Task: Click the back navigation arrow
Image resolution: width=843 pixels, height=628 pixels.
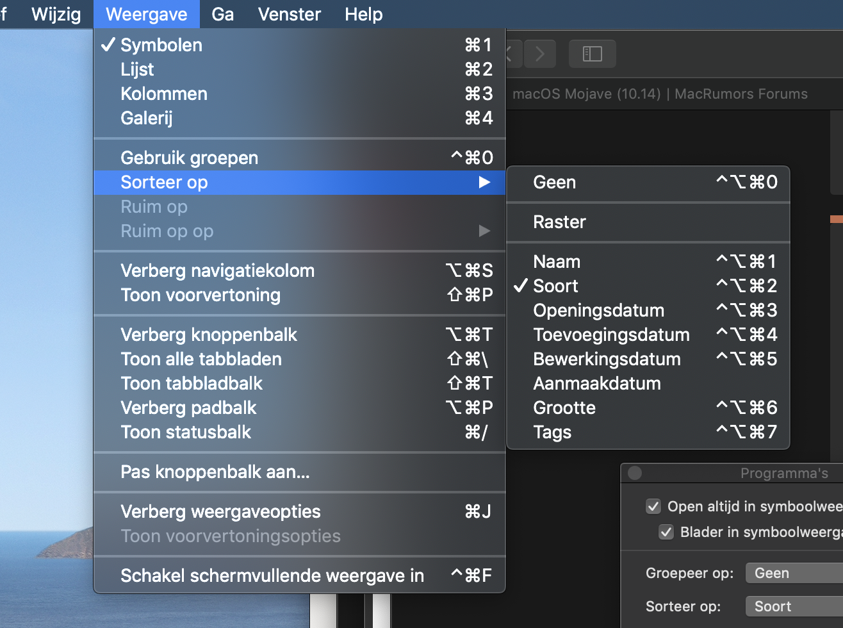Action: pos(511,54)
